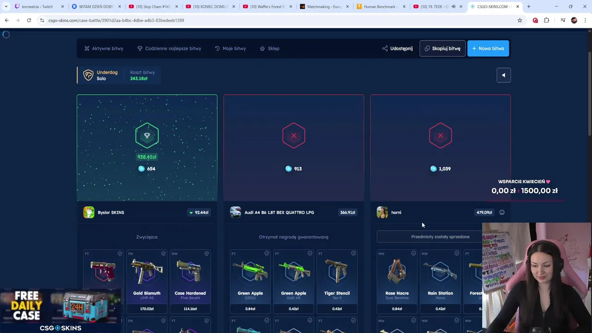Click the blue gem icon beside 654
592x333 pixels.
point(142,169)
